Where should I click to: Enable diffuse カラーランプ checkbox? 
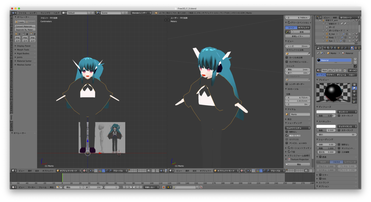point(339,116)
